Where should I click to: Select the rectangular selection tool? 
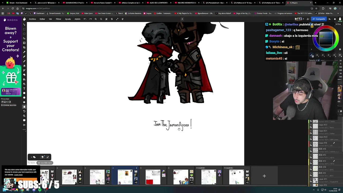point(24,29)
